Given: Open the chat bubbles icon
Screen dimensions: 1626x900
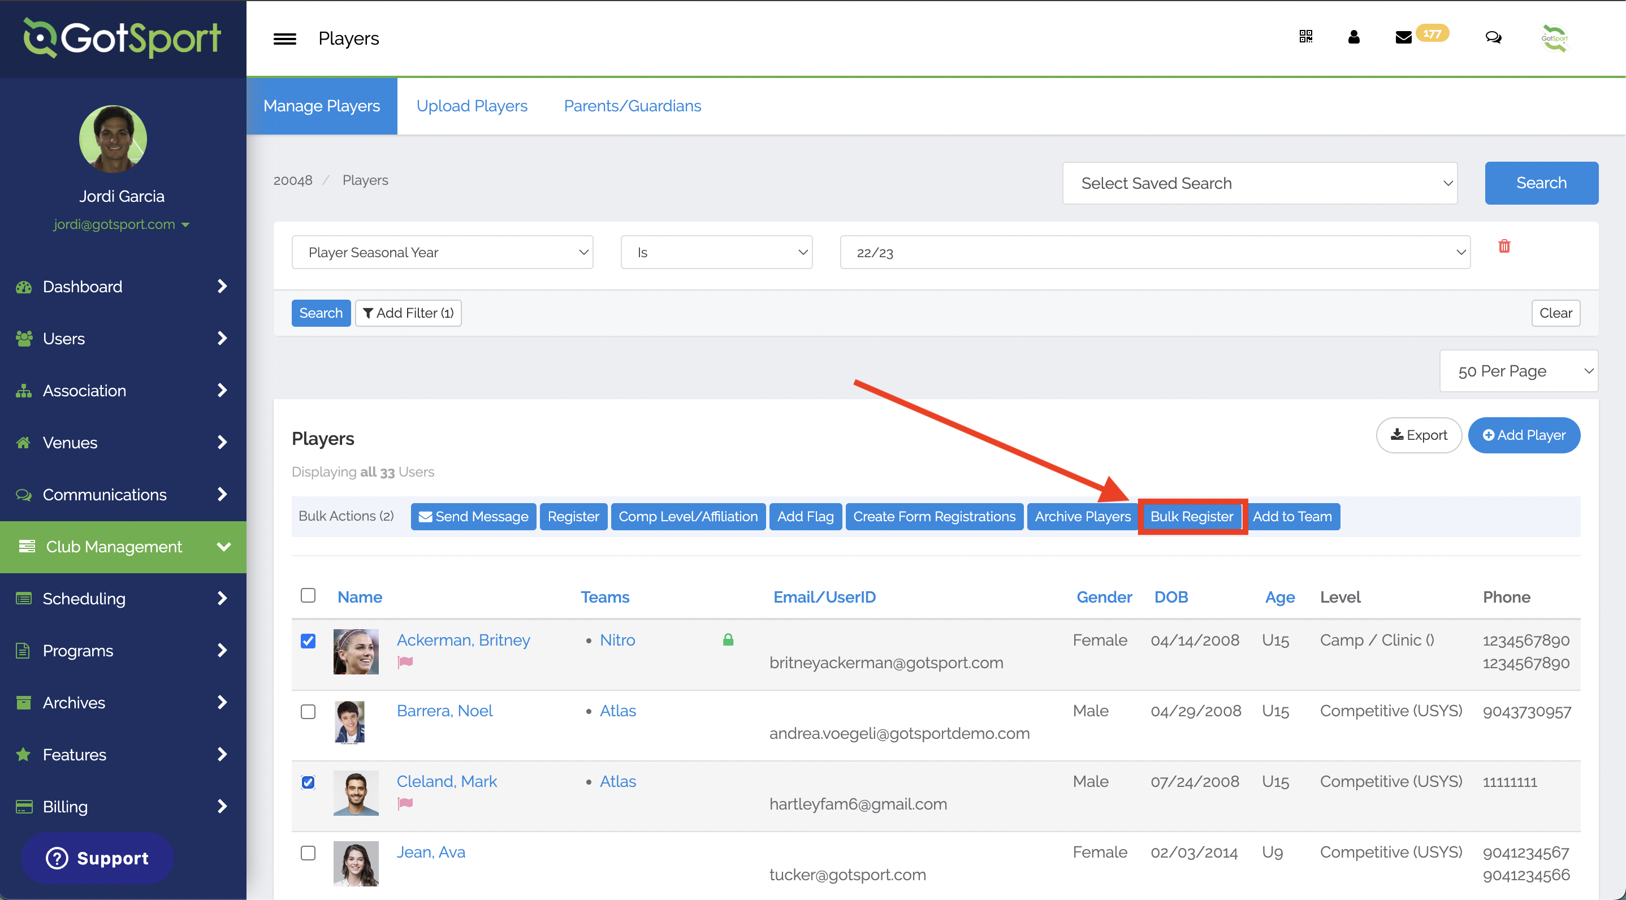Looking at the screenshot, I should coord(1494,38).
